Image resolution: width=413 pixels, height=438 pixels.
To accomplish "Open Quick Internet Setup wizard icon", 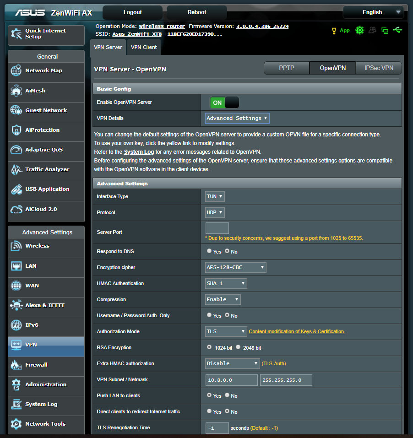I will click(16, 34).
